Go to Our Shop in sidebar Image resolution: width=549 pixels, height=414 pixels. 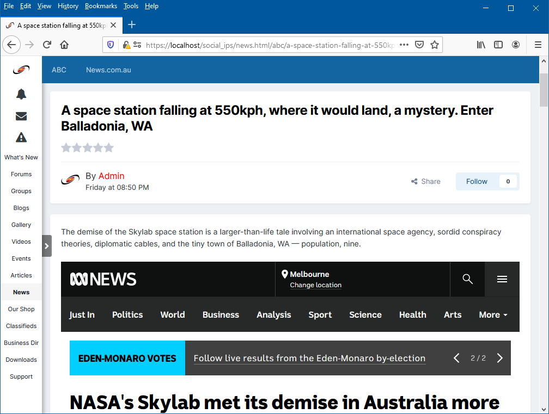pyautogui.click(x=21, y=309)
